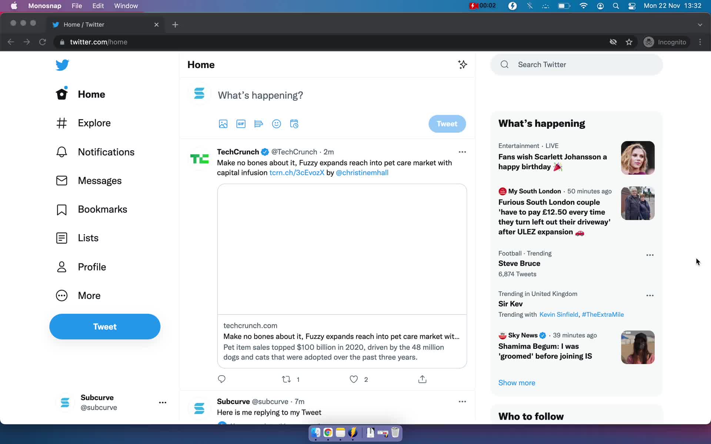This screenshot has width=711, height=444.
Task: Open the @christinemhall mention link
Action: click(362, 173)
